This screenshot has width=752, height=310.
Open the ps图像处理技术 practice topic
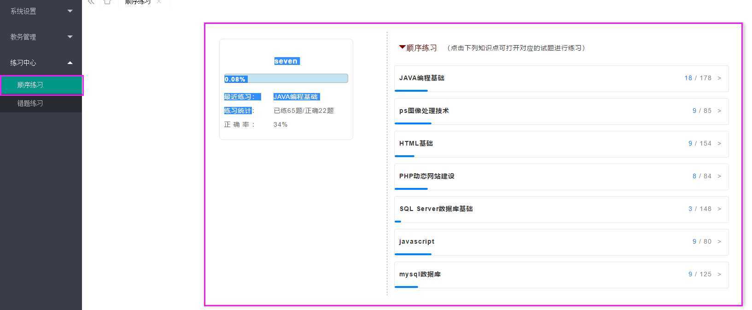click(424, 111)
